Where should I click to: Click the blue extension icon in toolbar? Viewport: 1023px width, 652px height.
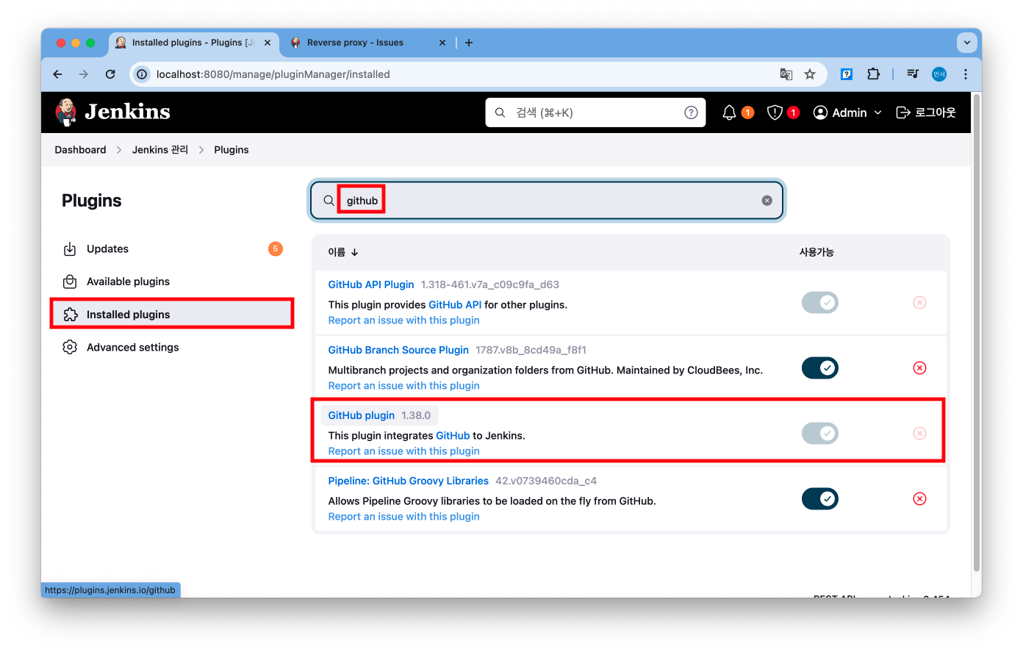pyautogui.click(x=847, y=74)
